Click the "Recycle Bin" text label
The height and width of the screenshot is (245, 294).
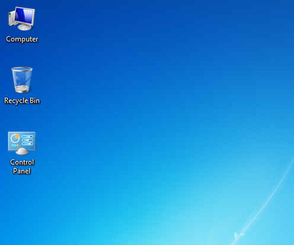[22, 101]
